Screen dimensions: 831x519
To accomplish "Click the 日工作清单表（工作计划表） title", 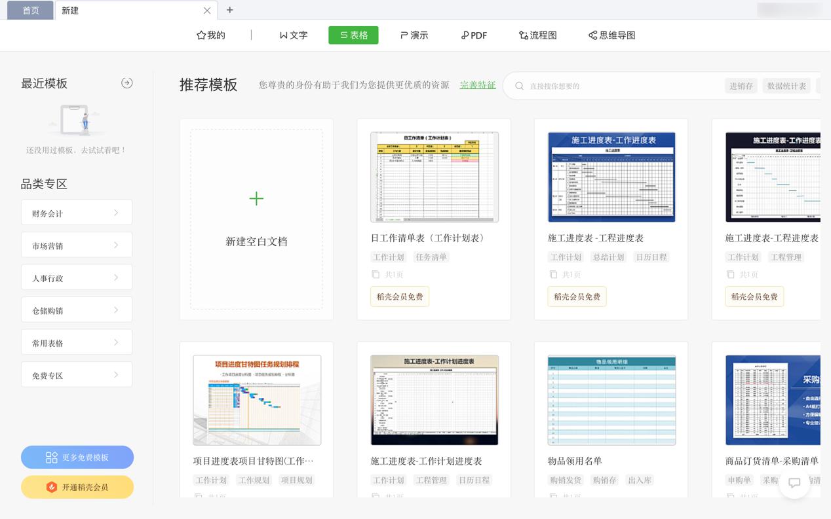I will point(430,238).
